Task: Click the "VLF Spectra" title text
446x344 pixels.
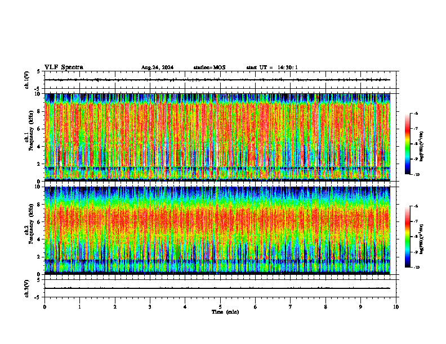Action: tap(64, 67)
